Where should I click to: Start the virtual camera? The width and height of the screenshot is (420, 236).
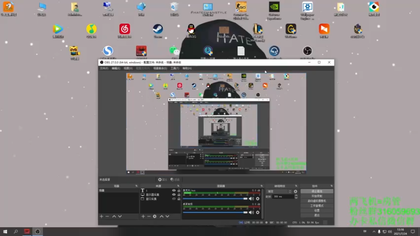317,201
